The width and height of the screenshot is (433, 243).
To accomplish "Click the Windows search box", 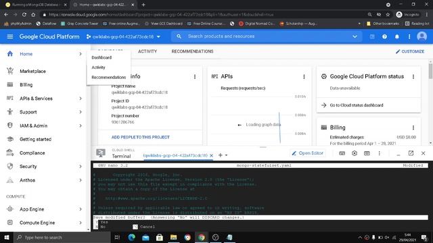I will pos(62,237).
